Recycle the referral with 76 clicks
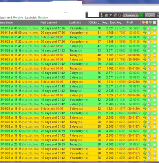Image resolution: width=159 pixels, height=163 pixels. [145, 28]
